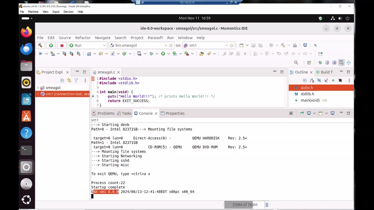374x210 pixels.
Task: Click the heap status 539M of 768M bar
Action: (244, 205)
